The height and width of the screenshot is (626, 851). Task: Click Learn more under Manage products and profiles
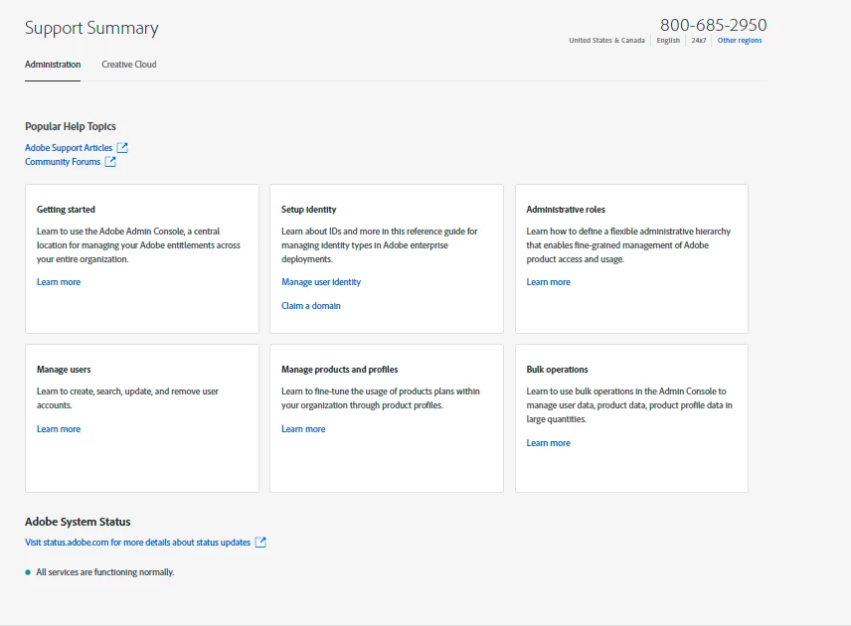[x=303, y=429]
